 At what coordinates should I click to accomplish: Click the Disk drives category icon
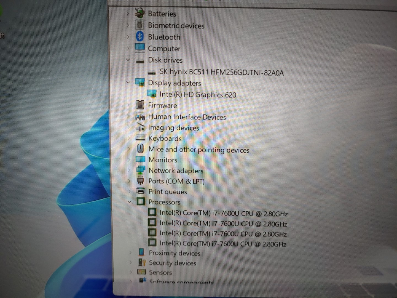point(140,61)
